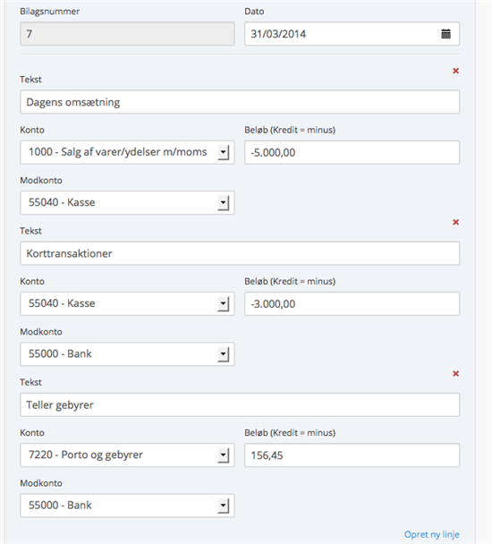Select the Dagens omsætning text field
Image resolution: width=492 pixels, height=544 pixels.
[240, 102]
